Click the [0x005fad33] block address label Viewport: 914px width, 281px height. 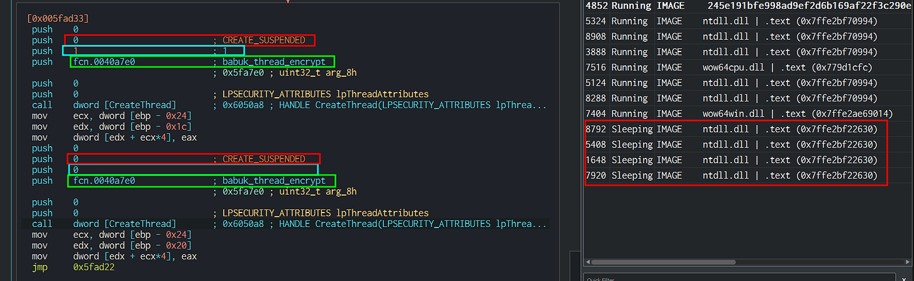(58, 18)
